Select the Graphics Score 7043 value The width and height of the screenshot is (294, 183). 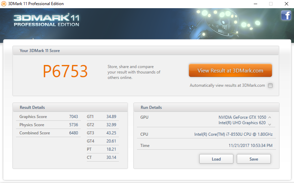point(74,117)
